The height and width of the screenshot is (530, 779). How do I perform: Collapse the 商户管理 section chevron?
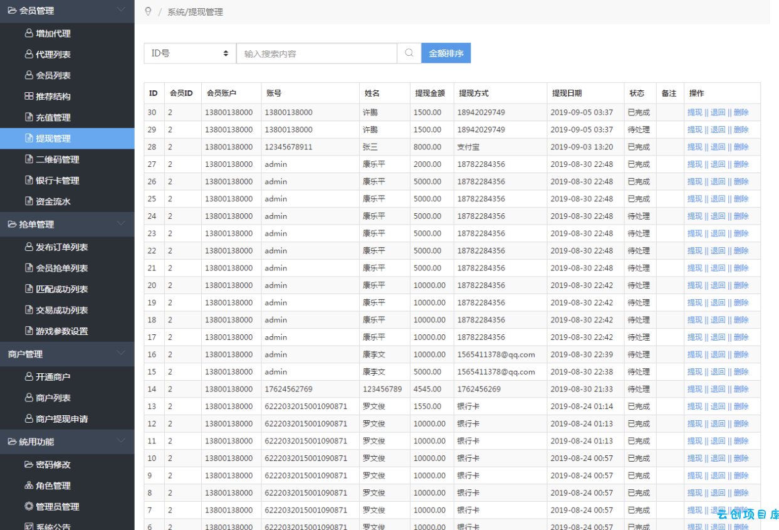(x=122, y=353)
